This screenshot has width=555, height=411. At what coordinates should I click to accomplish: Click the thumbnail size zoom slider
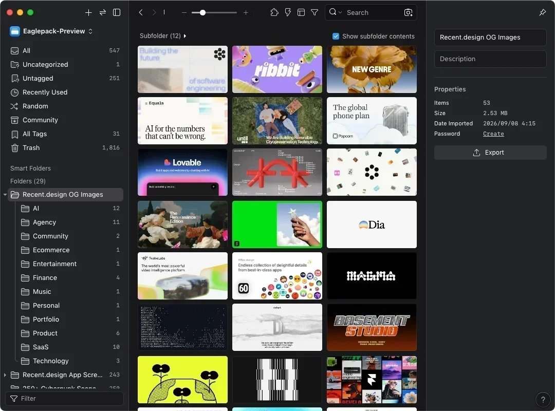point(214,12)
